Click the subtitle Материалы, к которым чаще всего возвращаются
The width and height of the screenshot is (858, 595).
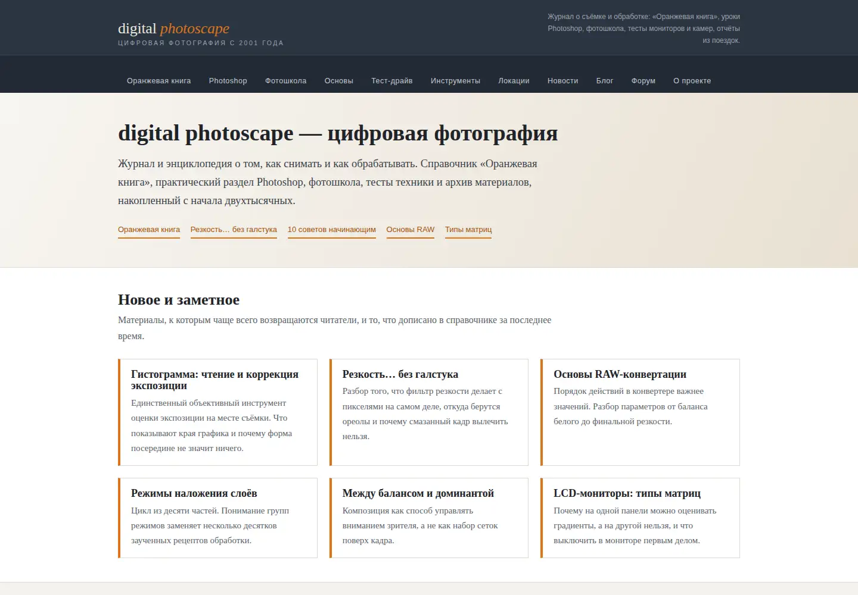click(334, 328)
